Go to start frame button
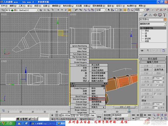The width and height of the screenshot is (168, 126). [133, 115]
